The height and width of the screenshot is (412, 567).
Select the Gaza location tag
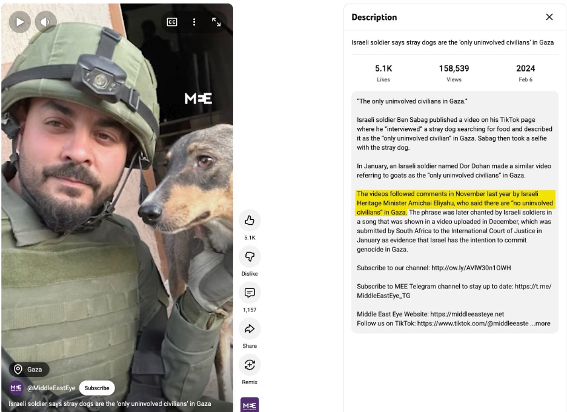click(x=29, y=370)
